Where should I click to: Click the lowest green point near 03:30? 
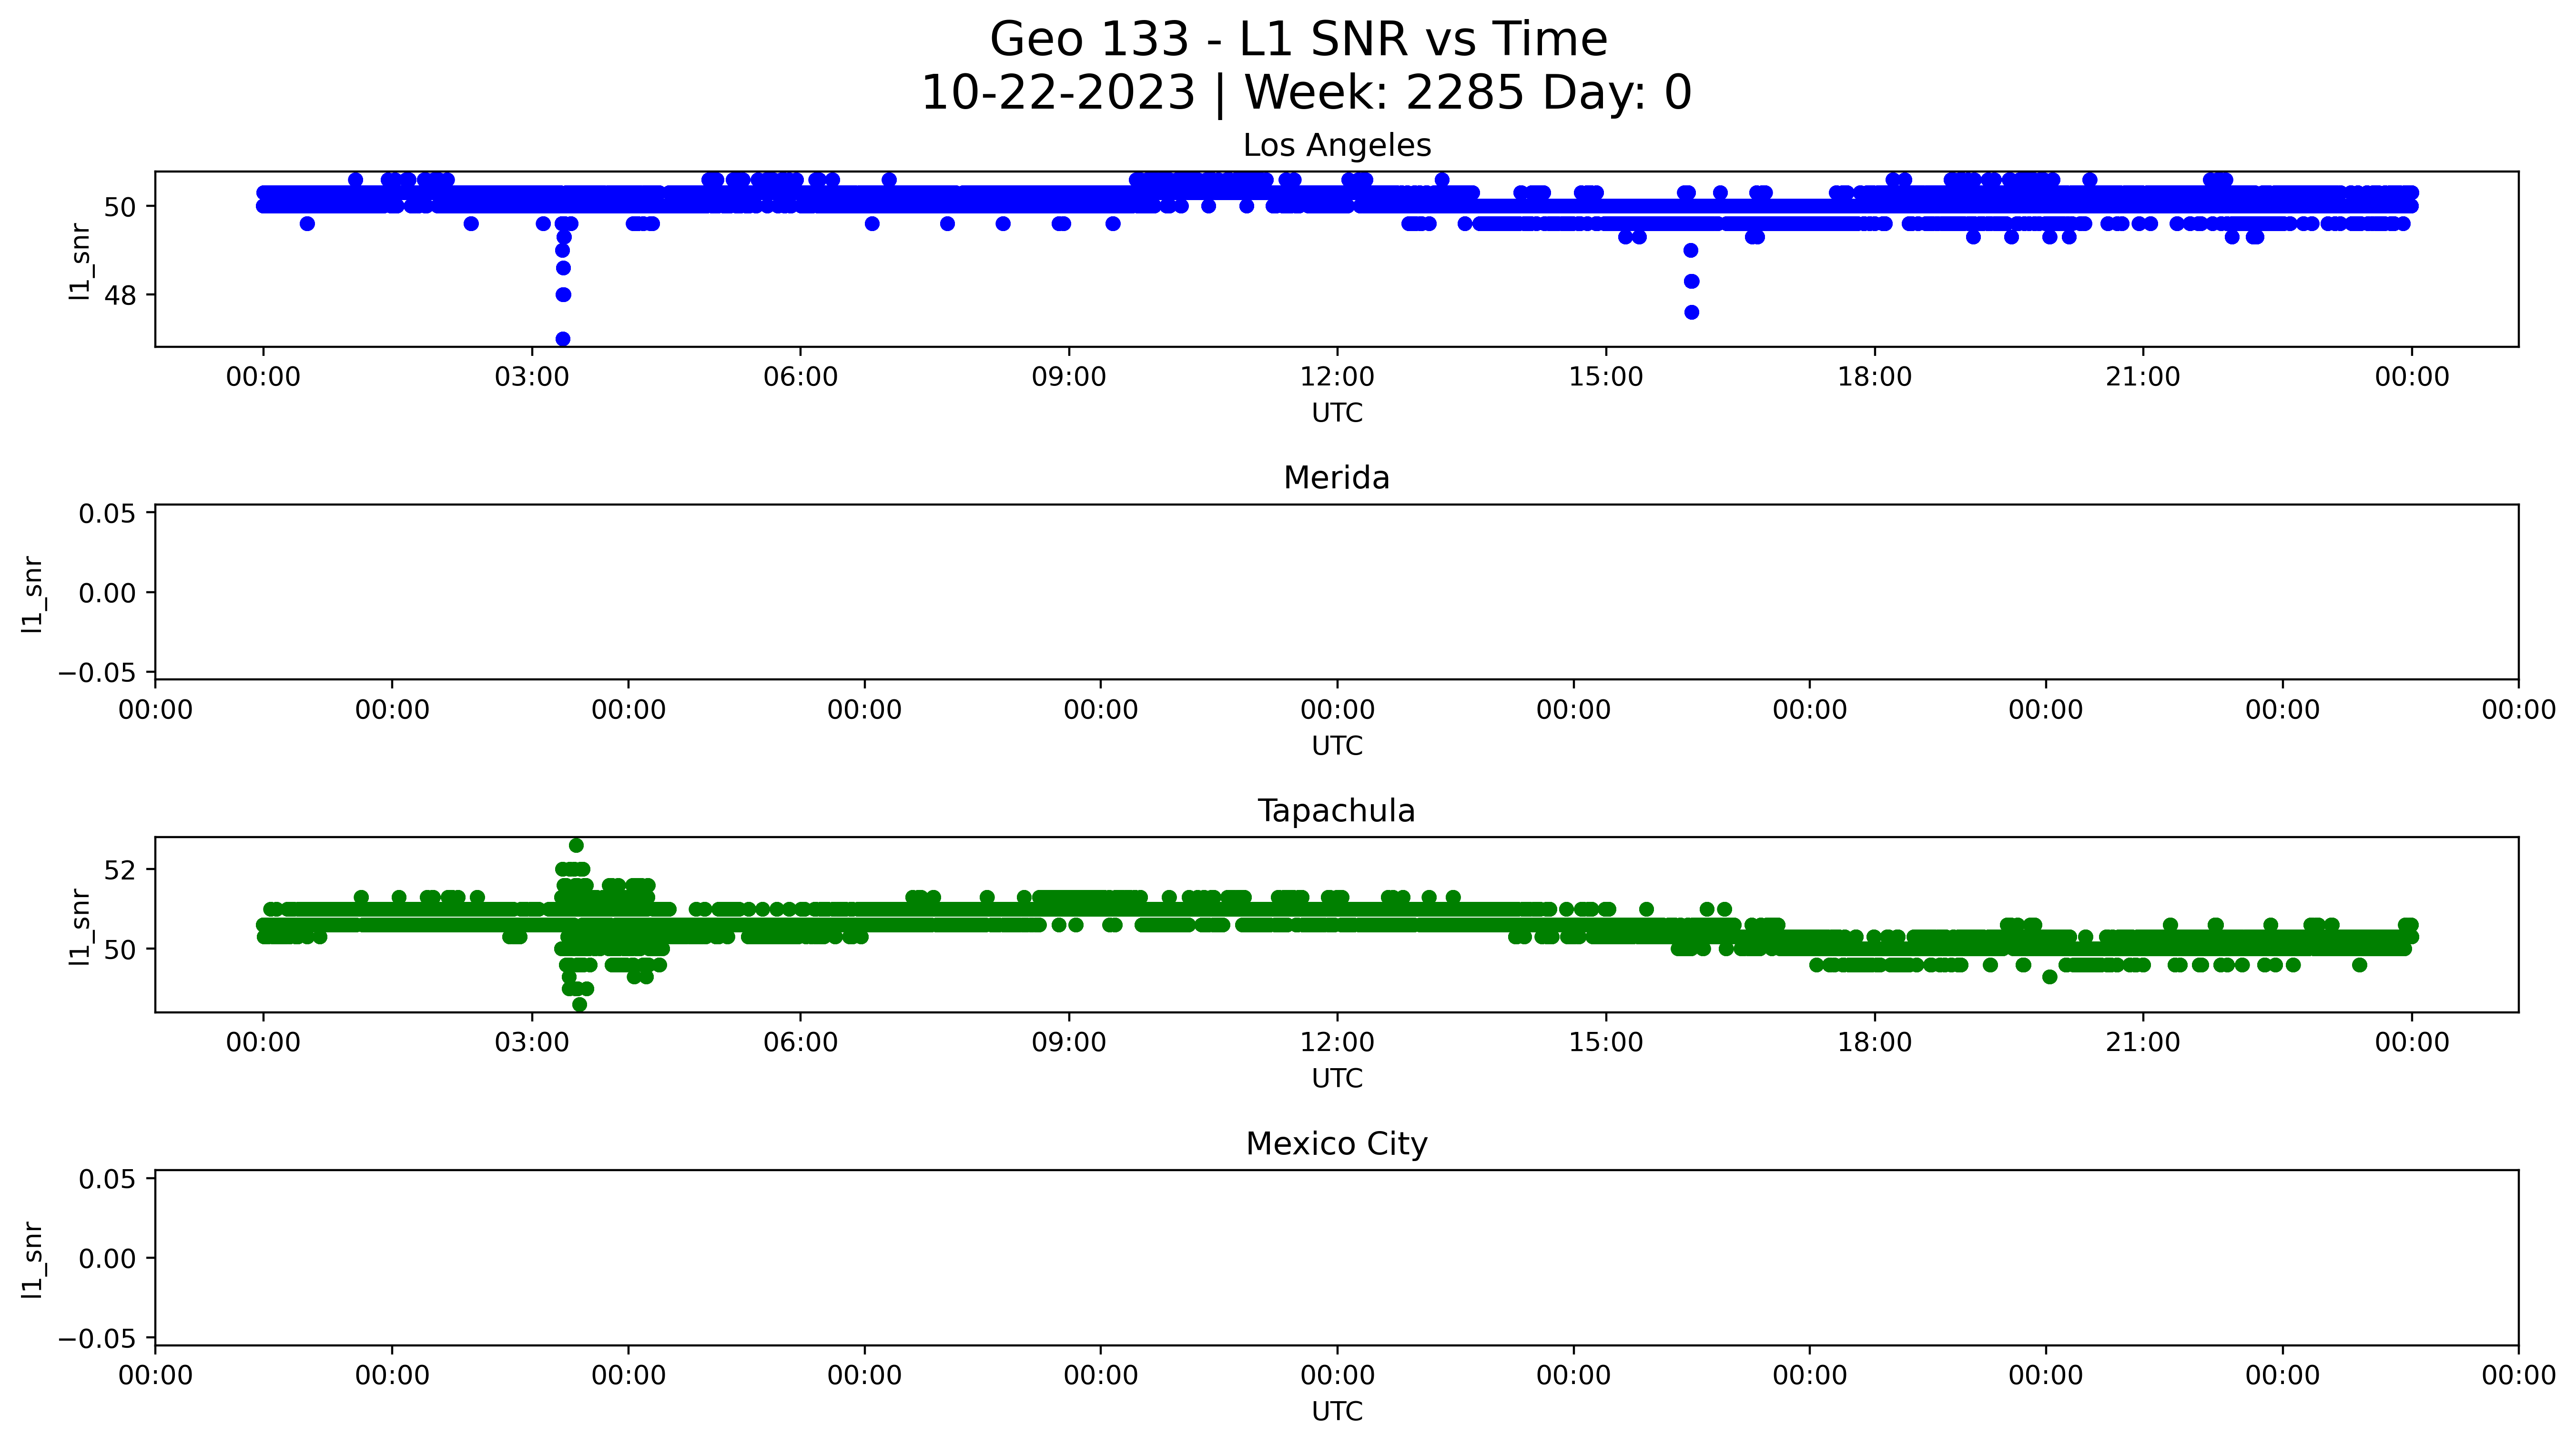579,1004
